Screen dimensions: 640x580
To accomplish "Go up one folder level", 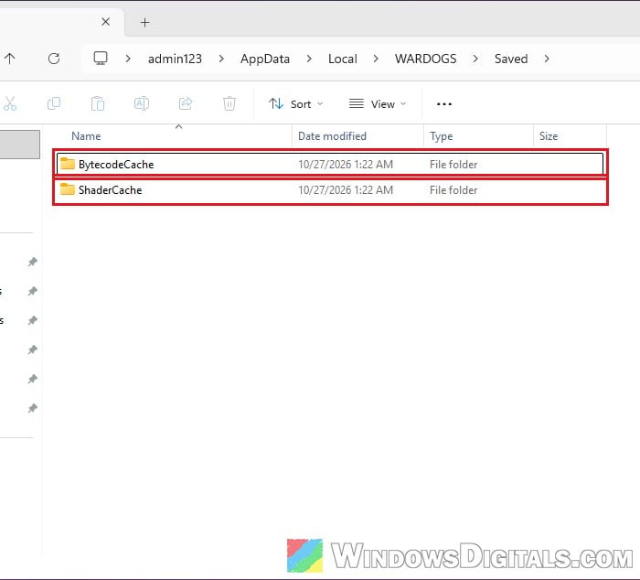I will (10, 59).
